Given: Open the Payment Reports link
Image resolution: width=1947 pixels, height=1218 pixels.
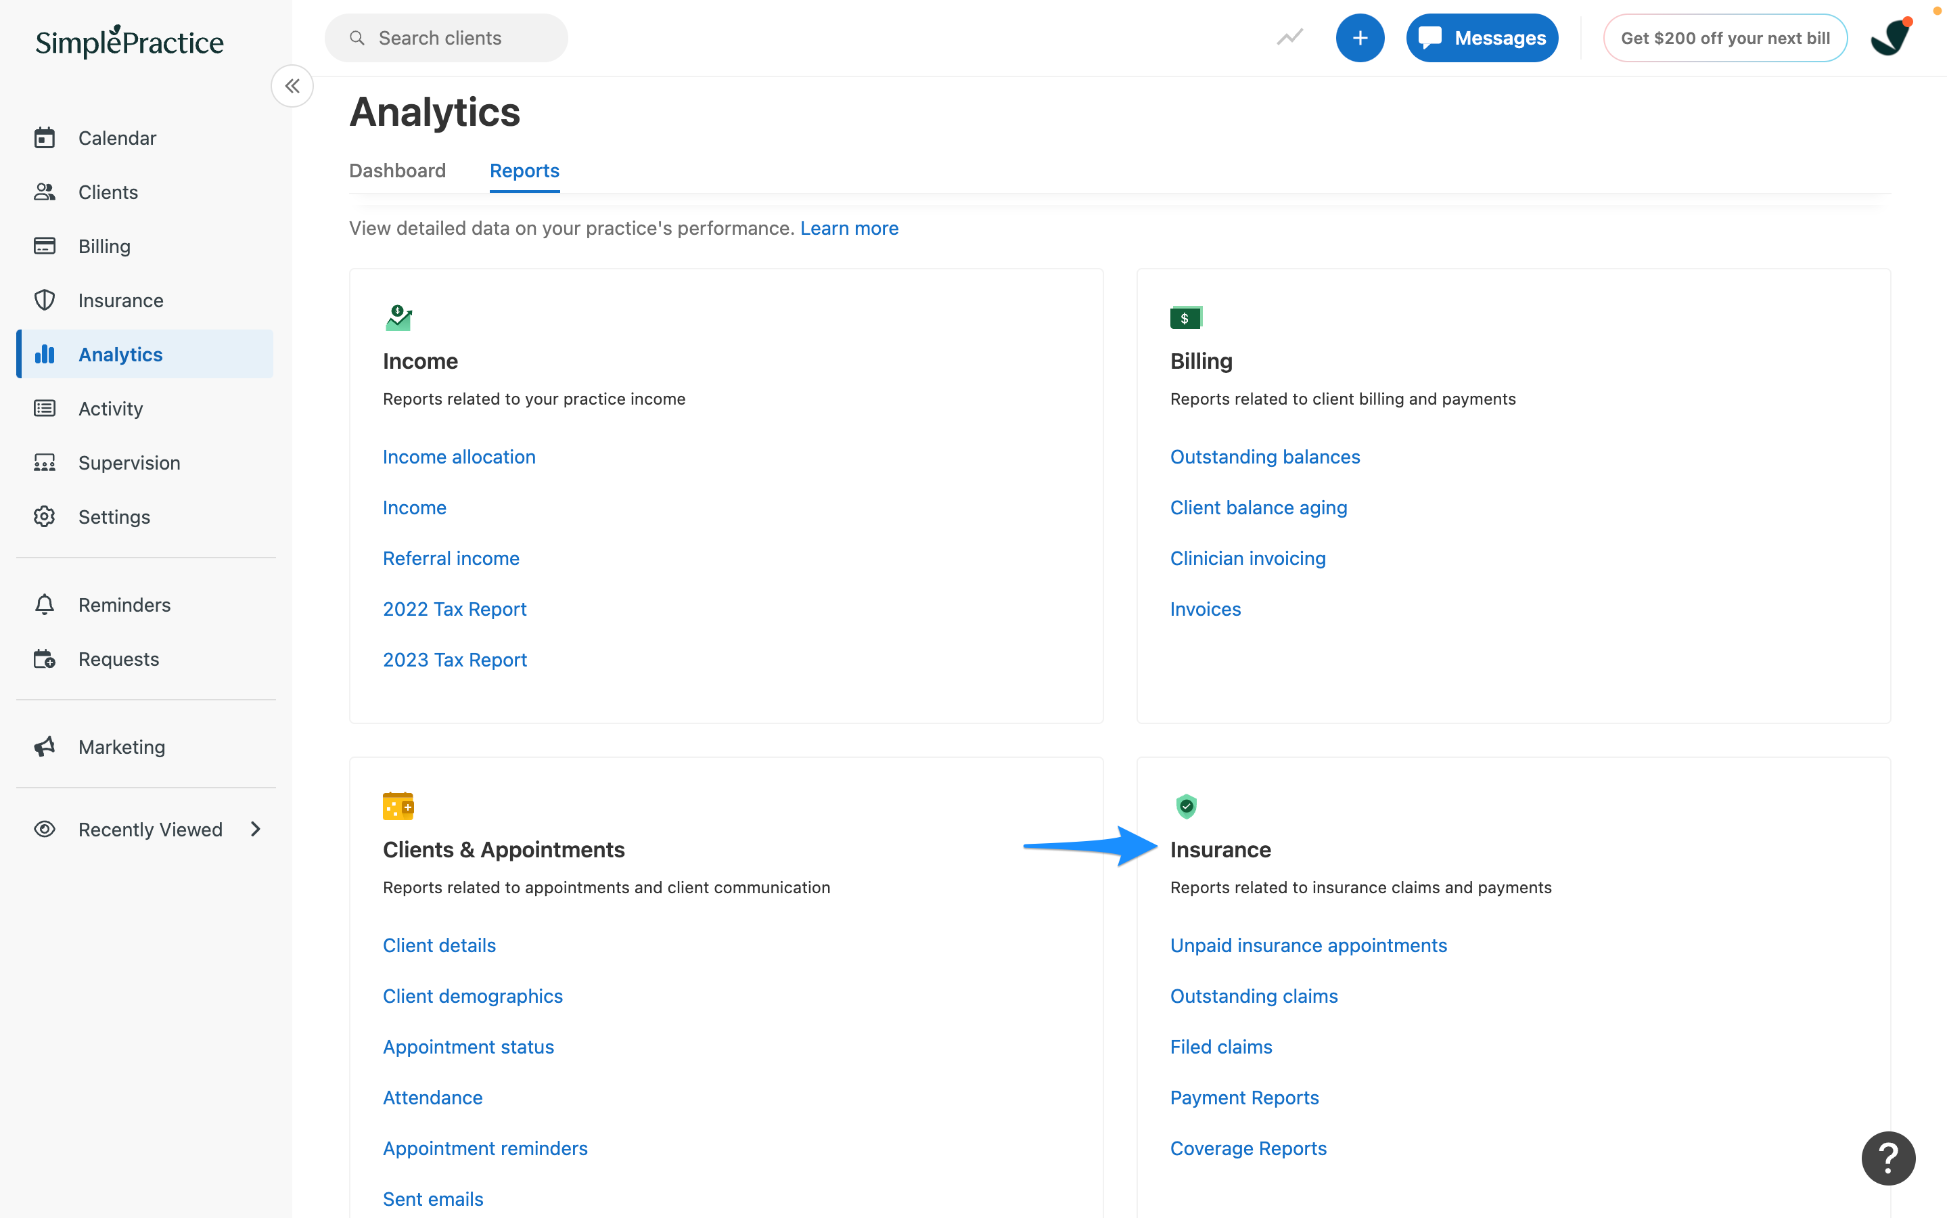Looking at the screenshot, I should point(1244,1097).
